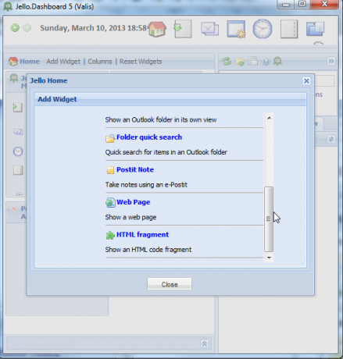Click the green Refresh arrows icon
The image size is (343, 359).
coord(227,62)
